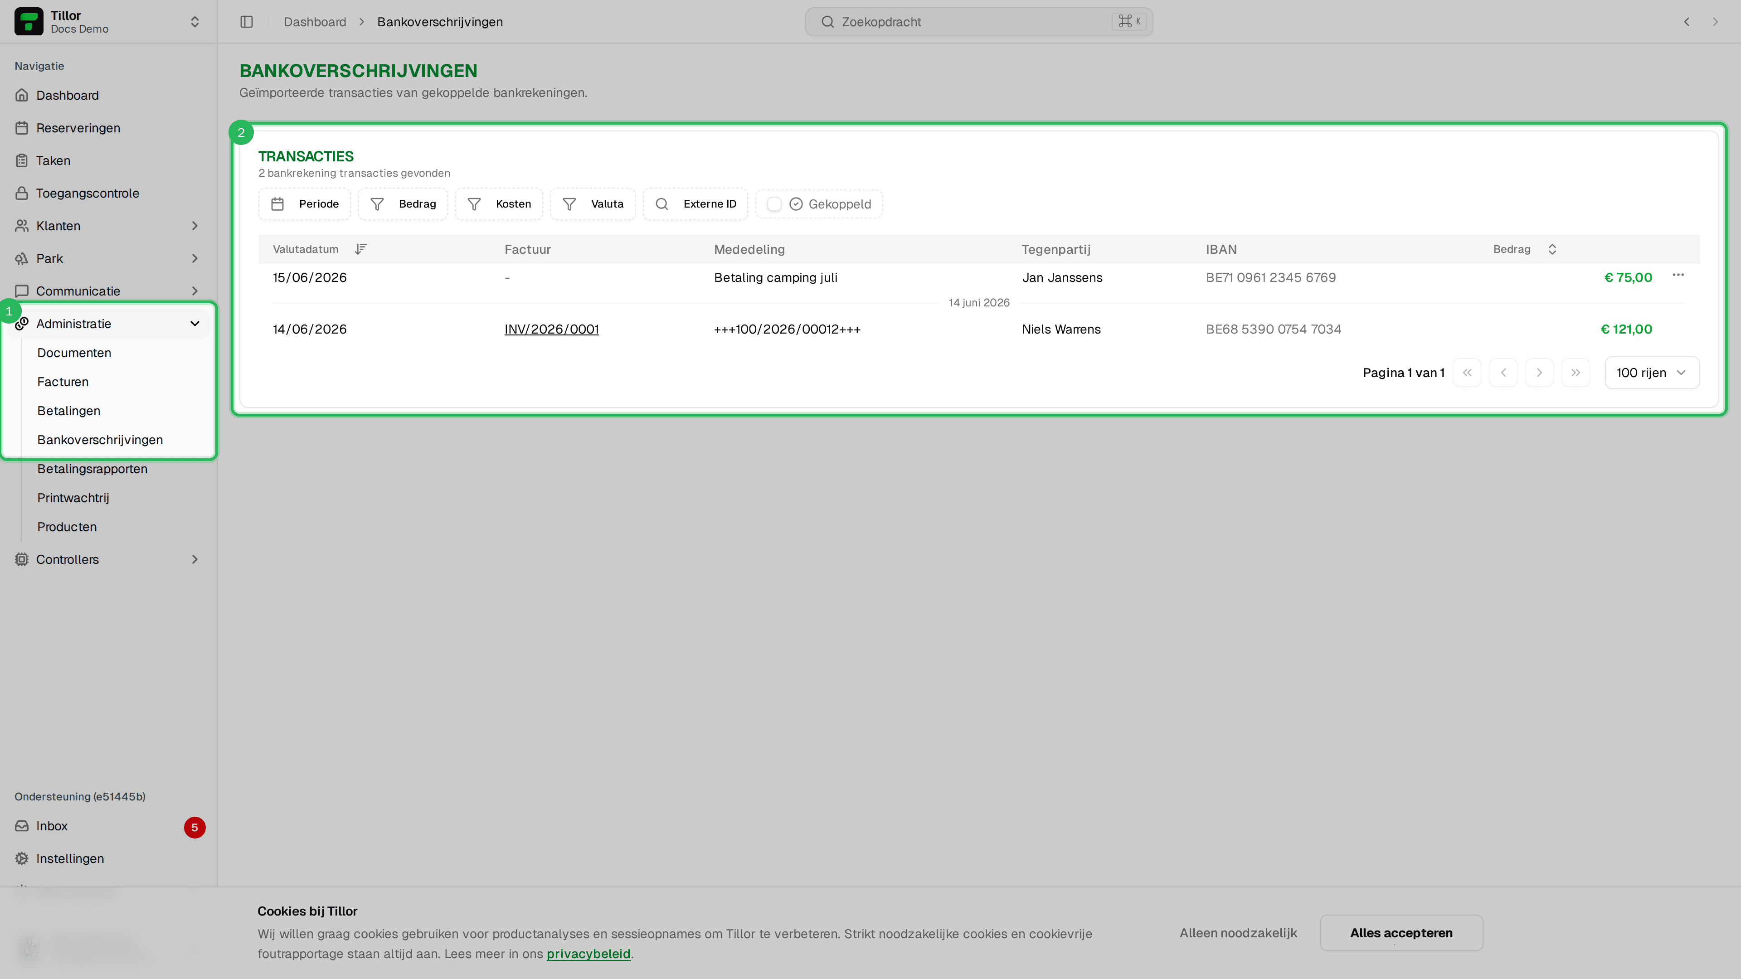Select Betalingsrapporten in the sidebar
1741x979 pixels.
pos(92,469)
